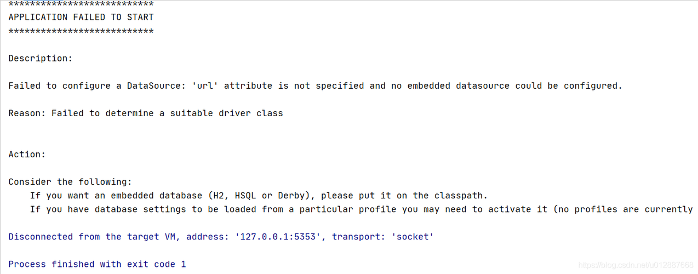
Task: Click the embedded database H2, HSQL or Derby line
Action: (x=259, y=195)
